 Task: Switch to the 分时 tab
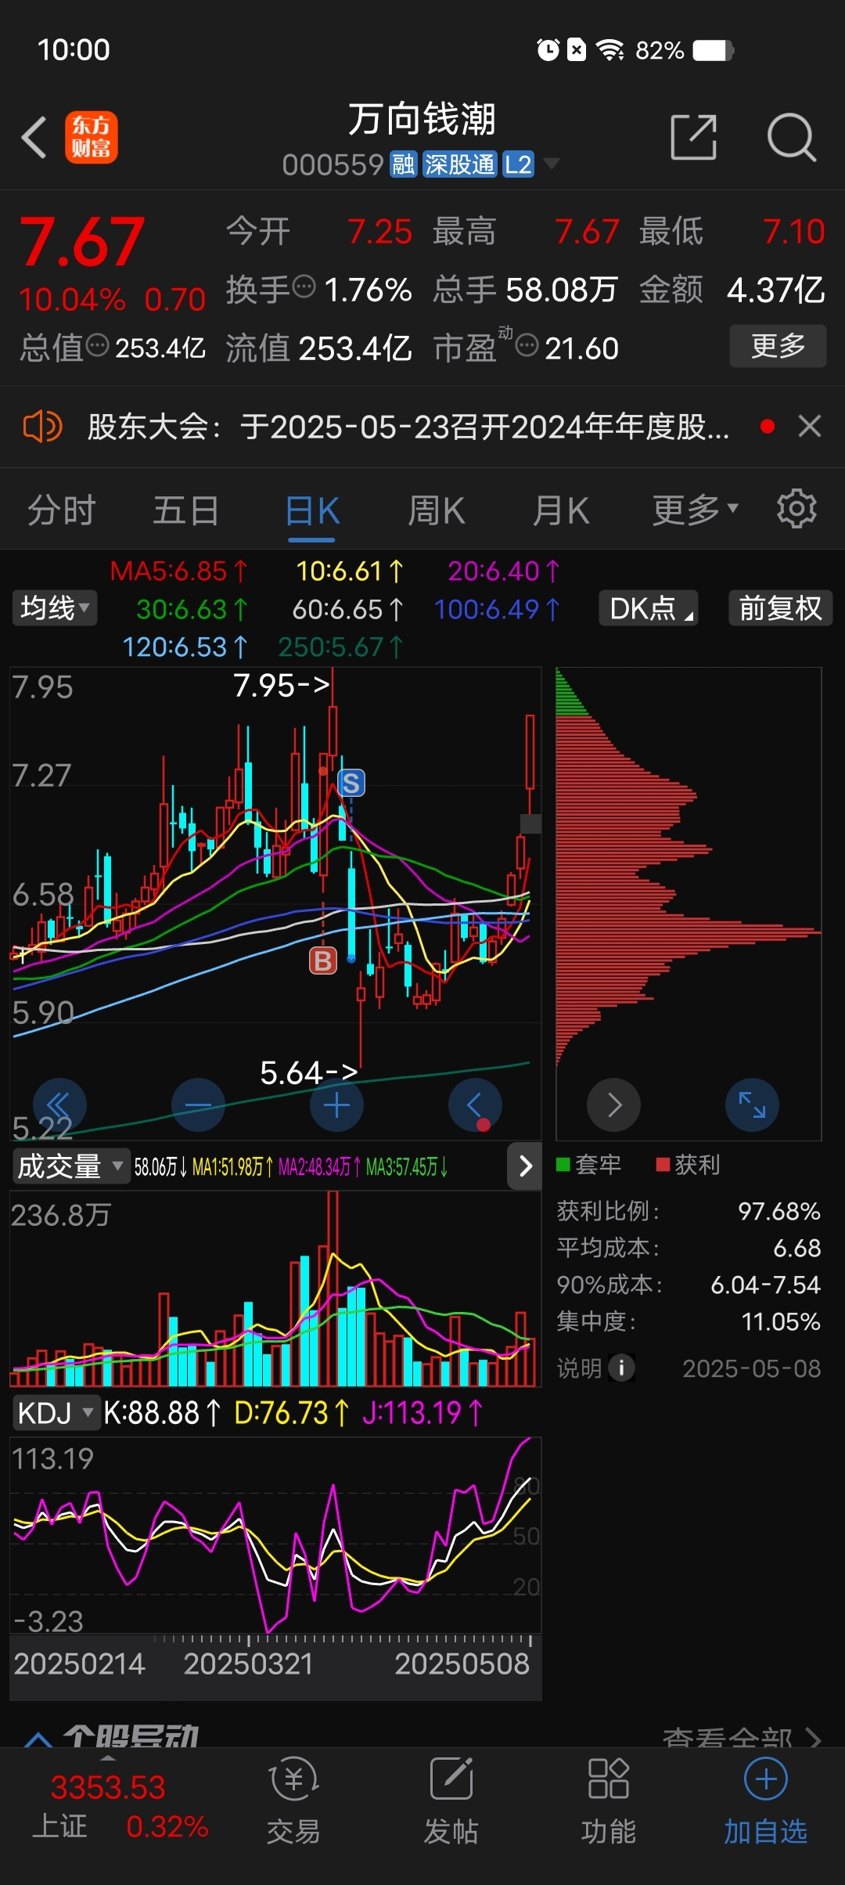pos(61,510)
